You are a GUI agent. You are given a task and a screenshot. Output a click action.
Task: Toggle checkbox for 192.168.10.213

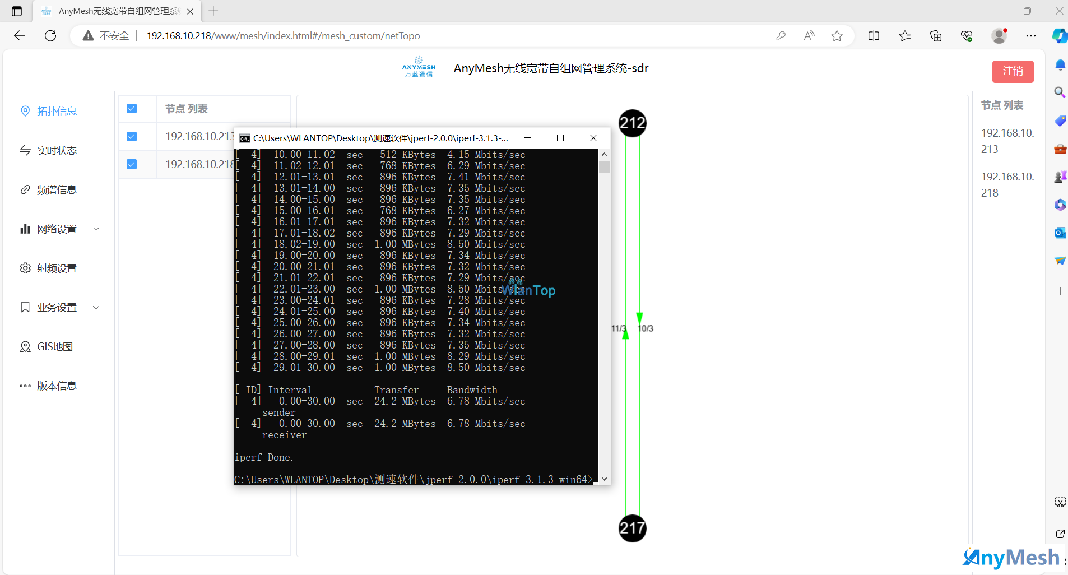click(132, 137)
